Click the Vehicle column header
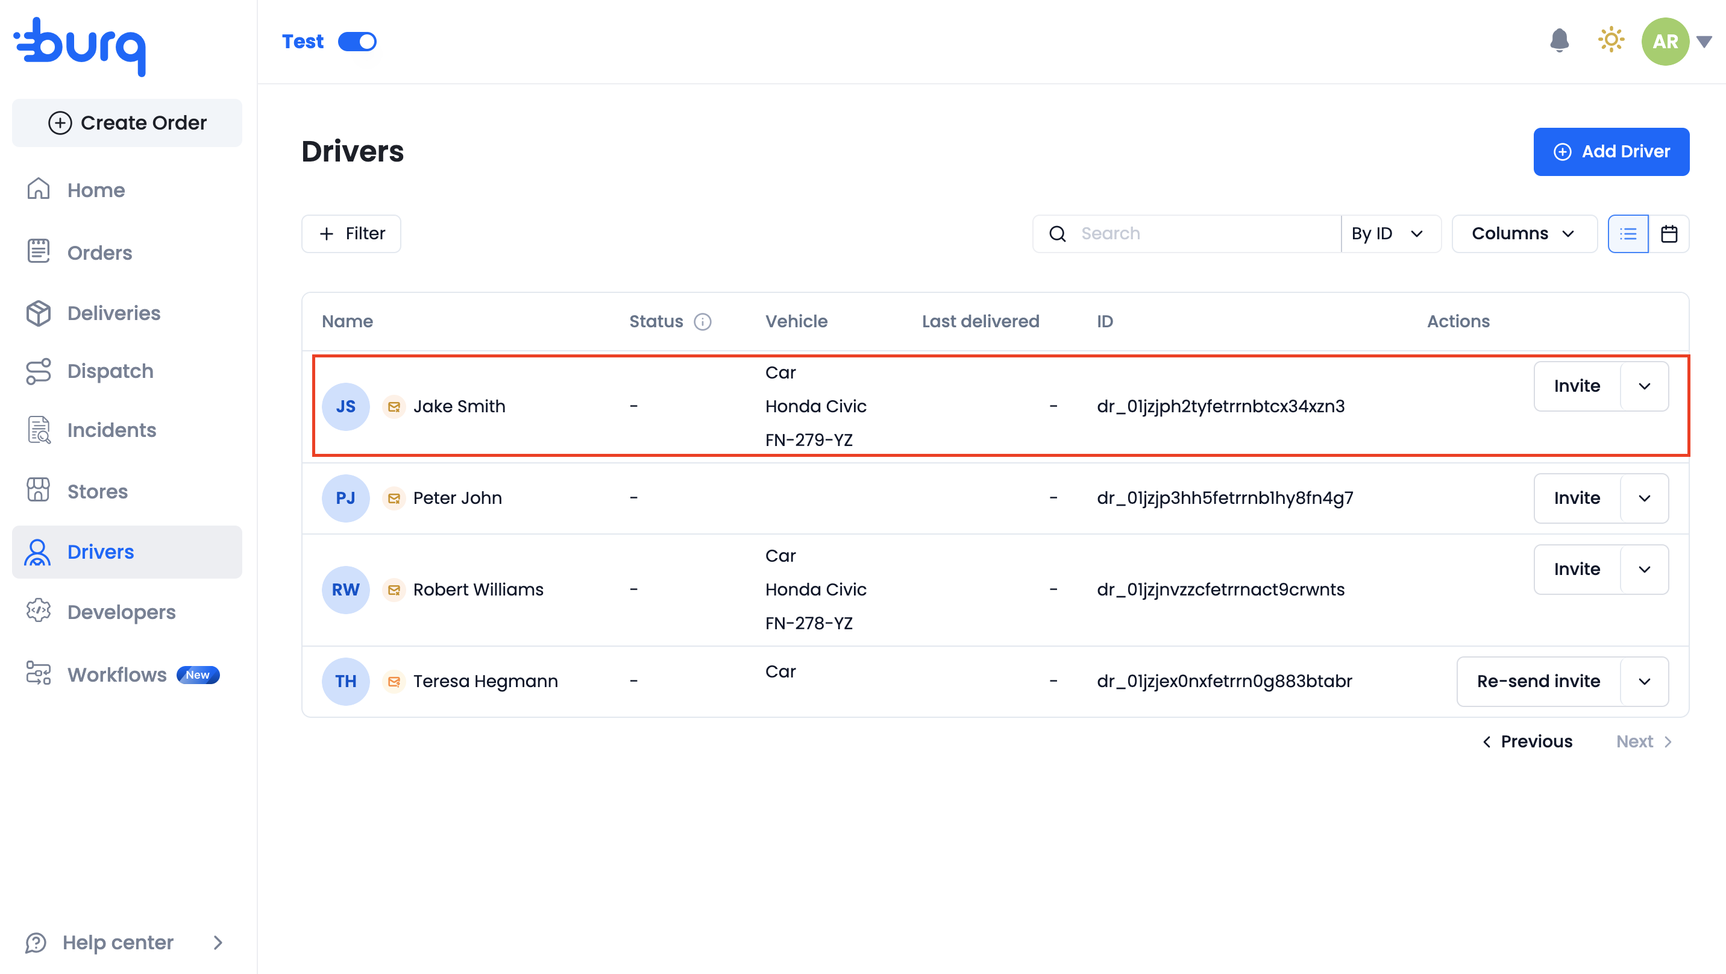The image size is (1726, 974). pos(796,321)
